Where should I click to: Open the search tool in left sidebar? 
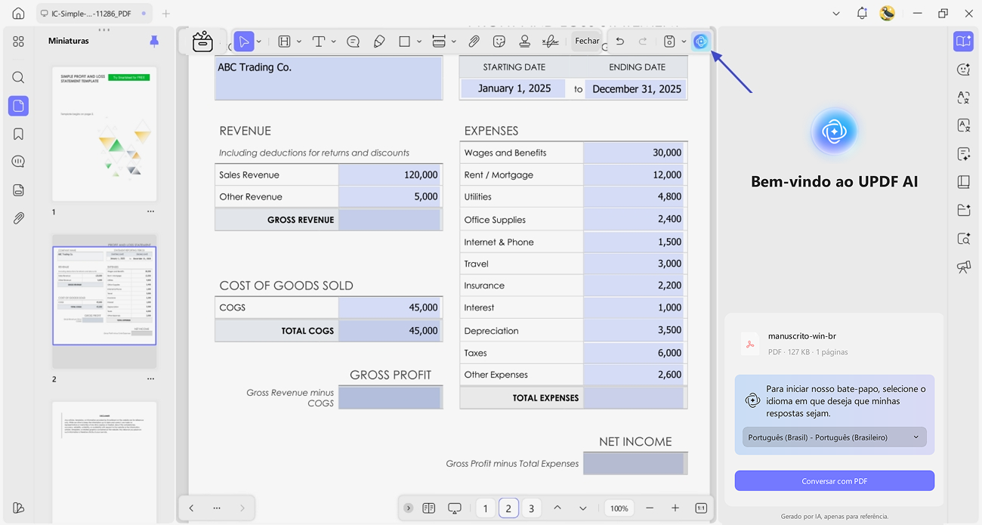click(x=19, y=77)
